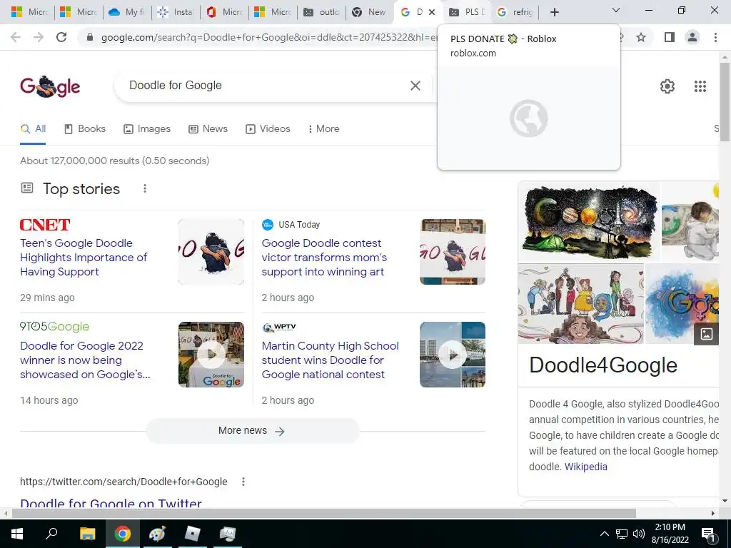Viewport: 731px width, 548px height.
Task: Show hidden tray icons chevron
Action: 604,534
